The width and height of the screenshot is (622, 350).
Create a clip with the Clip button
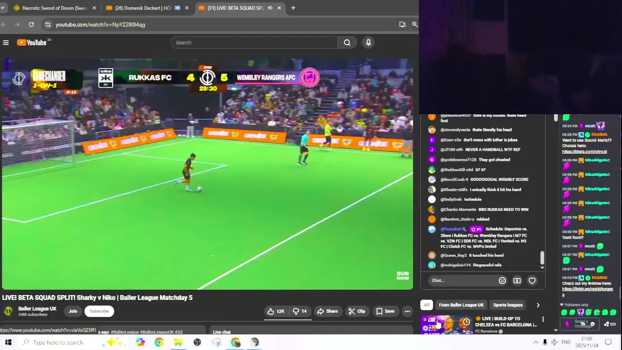(x=357, y=311)
